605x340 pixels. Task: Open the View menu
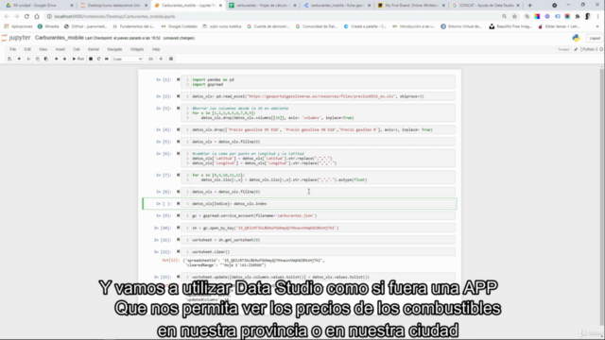coord(43,49)
